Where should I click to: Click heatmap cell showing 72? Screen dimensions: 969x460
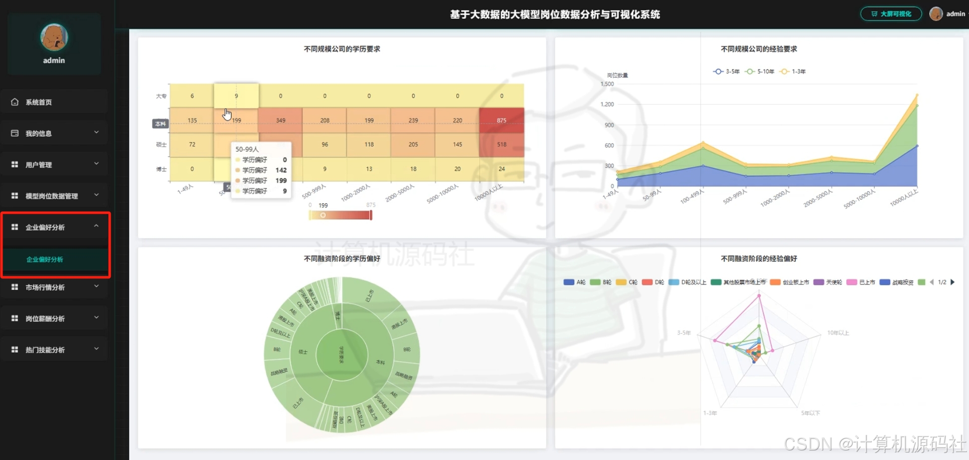coord(192,144)
